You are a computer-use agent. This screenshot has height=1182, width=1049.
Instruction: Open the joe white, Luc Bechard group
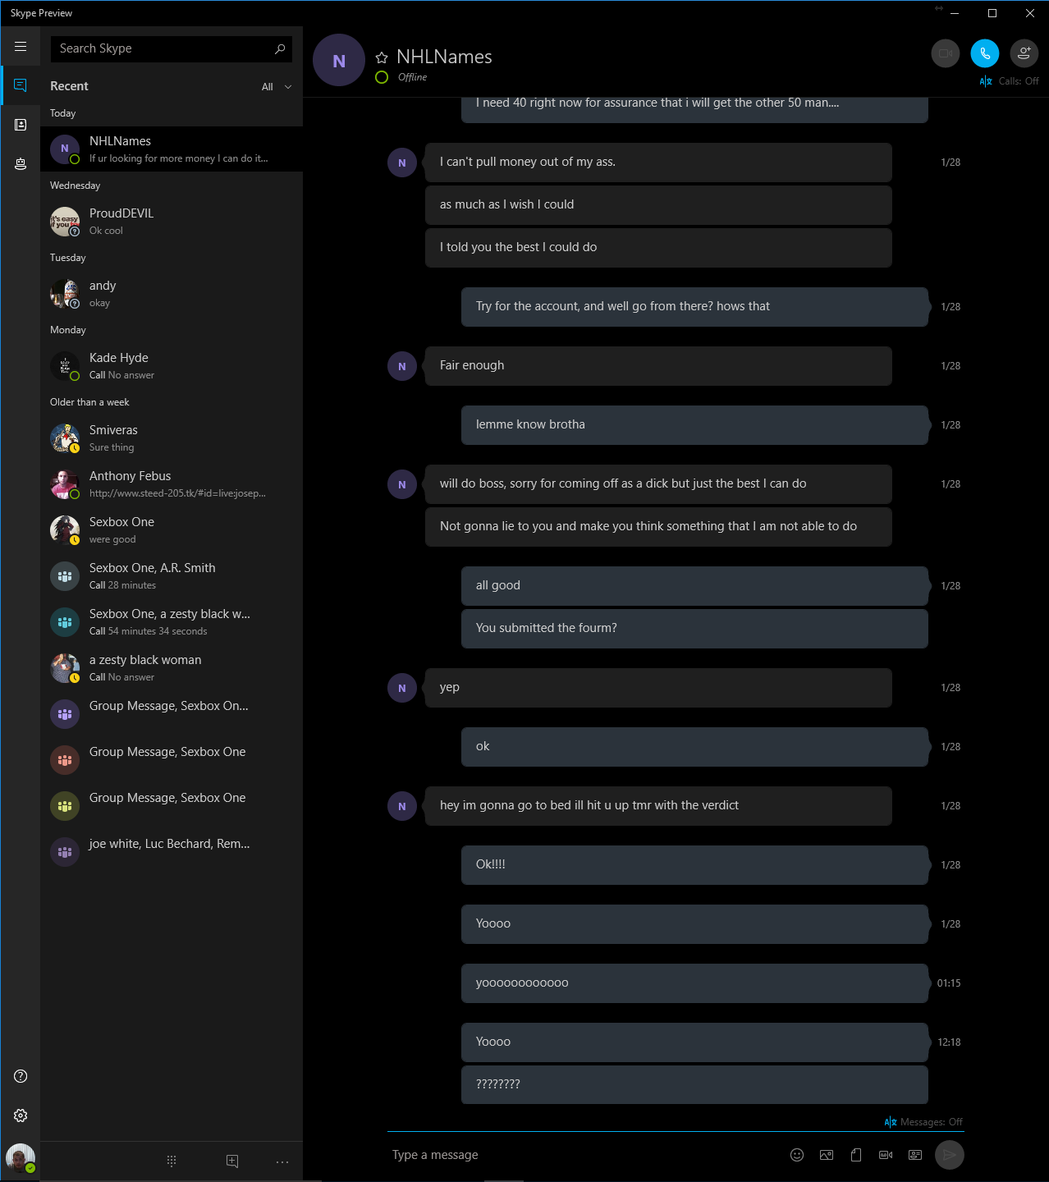point(172,852)
